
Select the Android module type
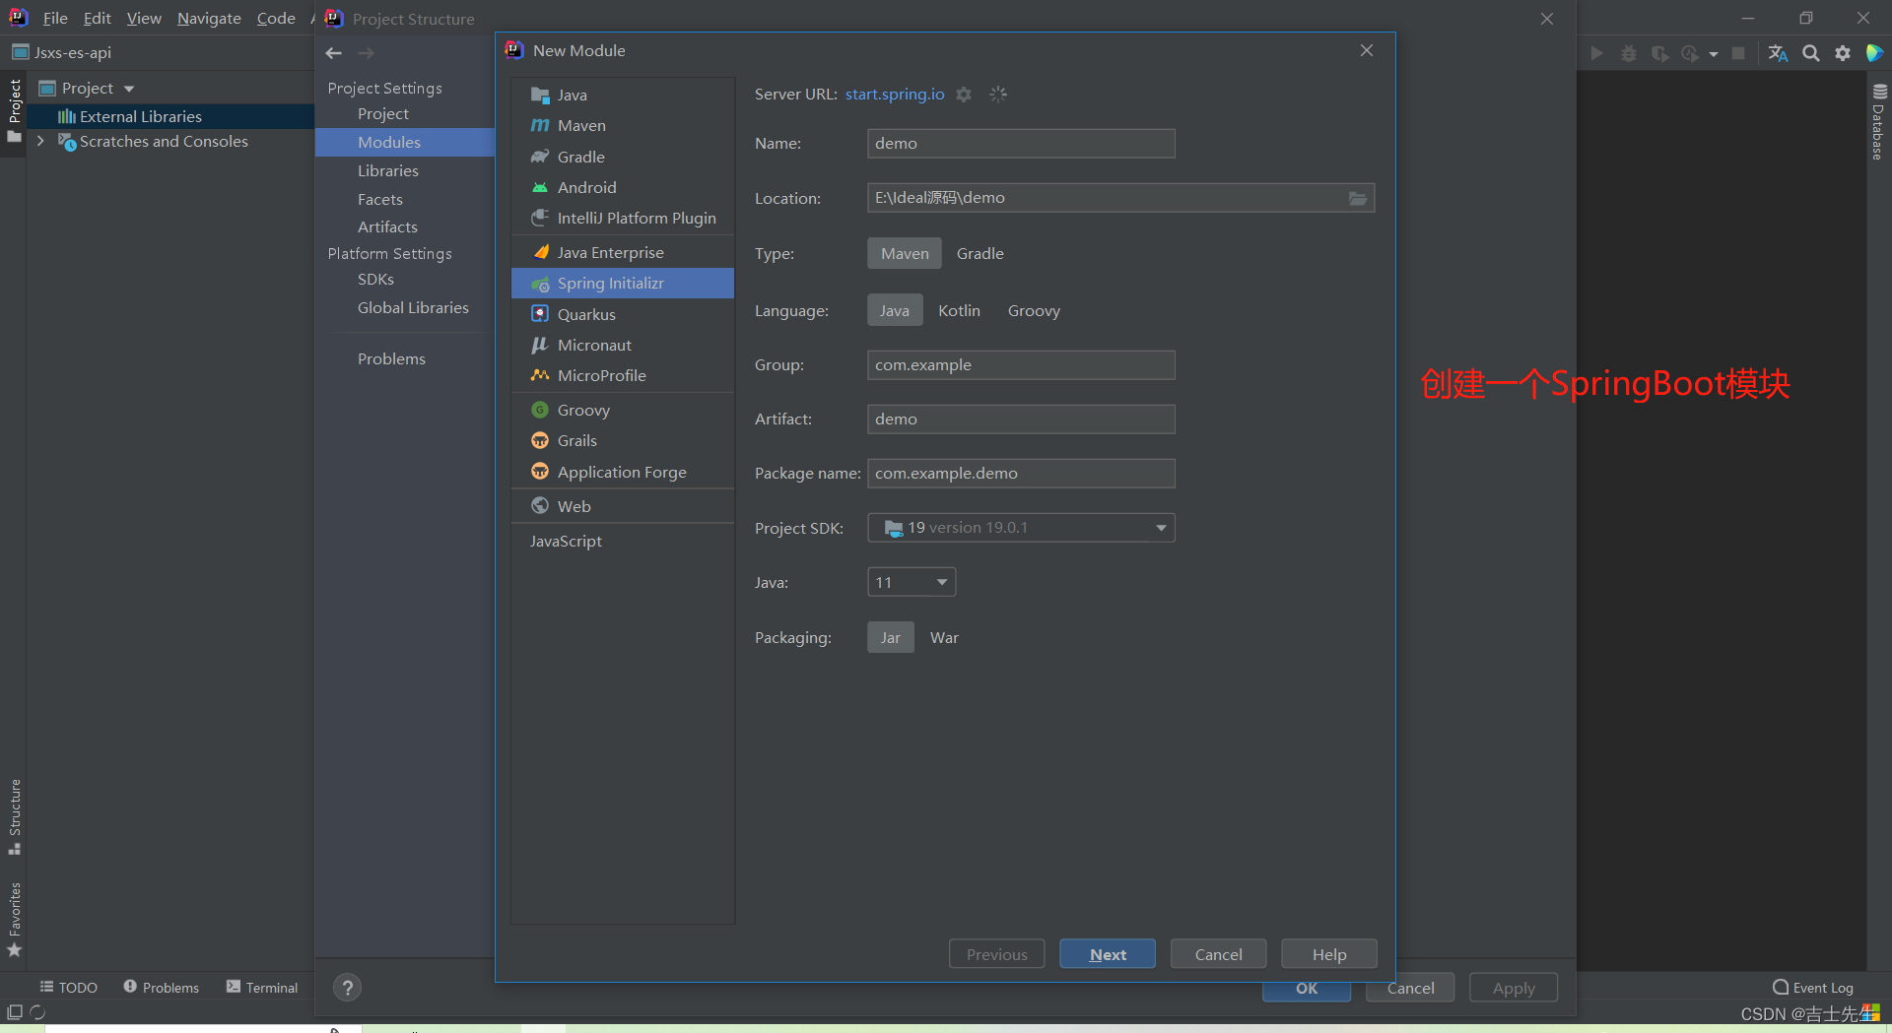pyautogui.click(x=623, y=187)
